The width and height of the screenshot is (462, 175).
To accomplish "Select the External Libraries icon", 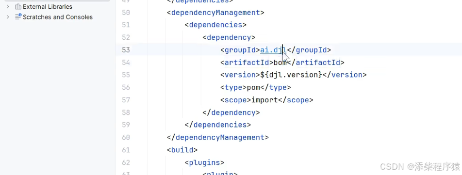I will [x=18, y=6].
